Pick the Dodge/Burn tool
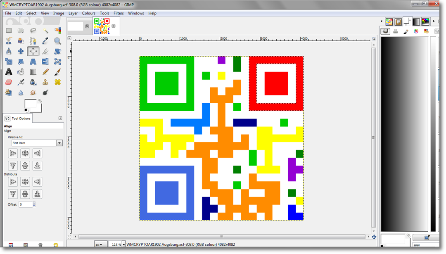 [x=45, y=93]
